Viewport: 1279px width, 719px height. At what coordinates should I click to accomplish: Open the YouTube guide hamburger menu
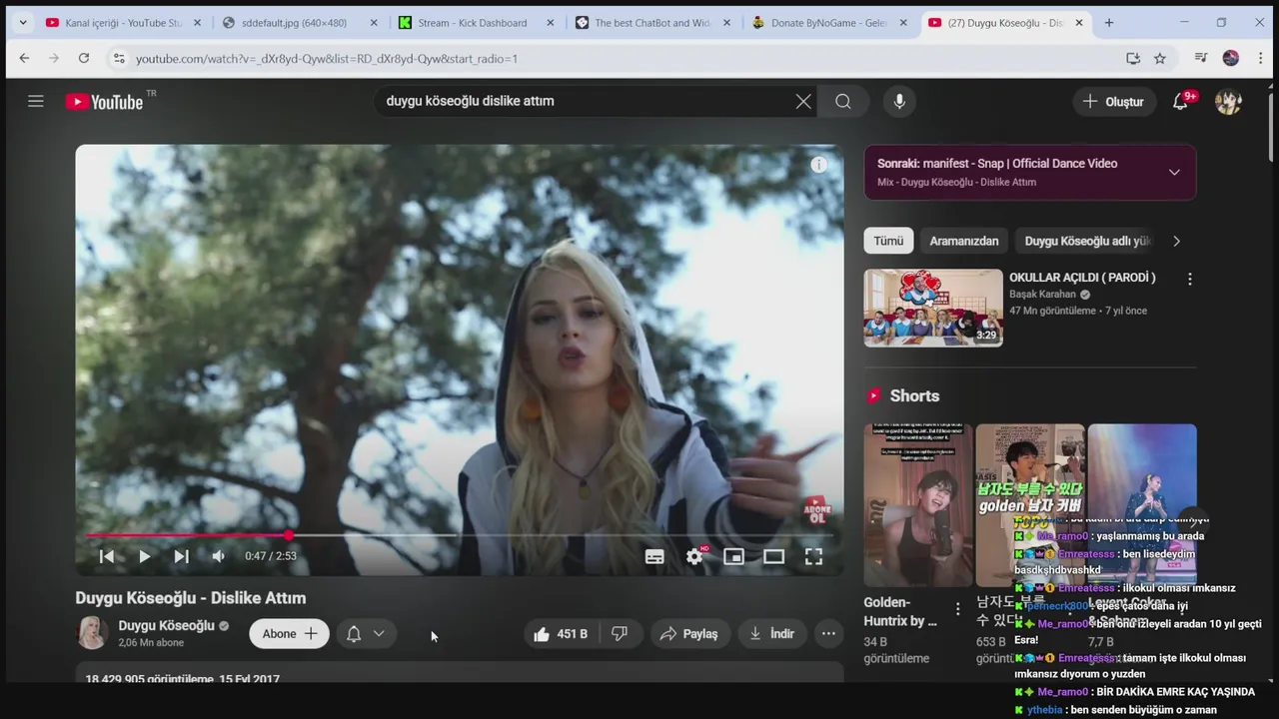click(x=36, y=101)
